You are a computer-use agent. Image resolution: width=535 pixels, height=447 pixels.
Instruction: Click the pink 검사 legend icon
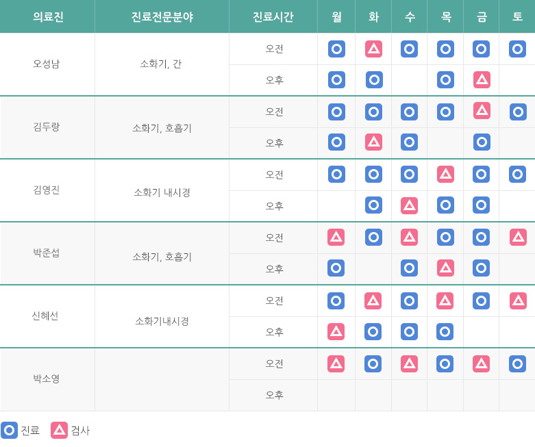click(60, 430)
